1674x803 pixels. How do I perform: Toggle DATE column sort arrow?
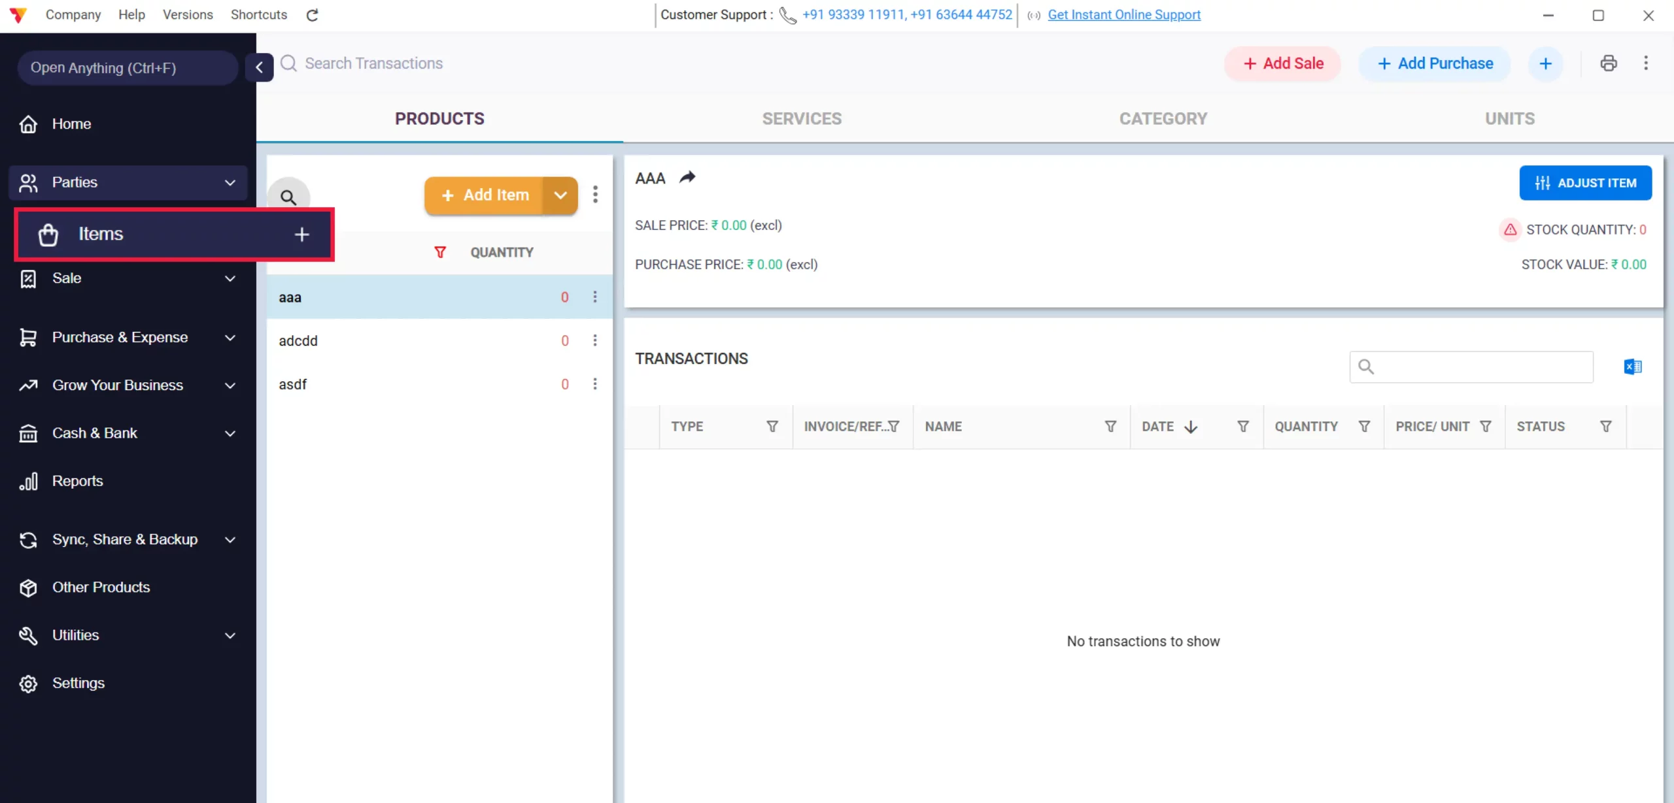[1191, 427]
